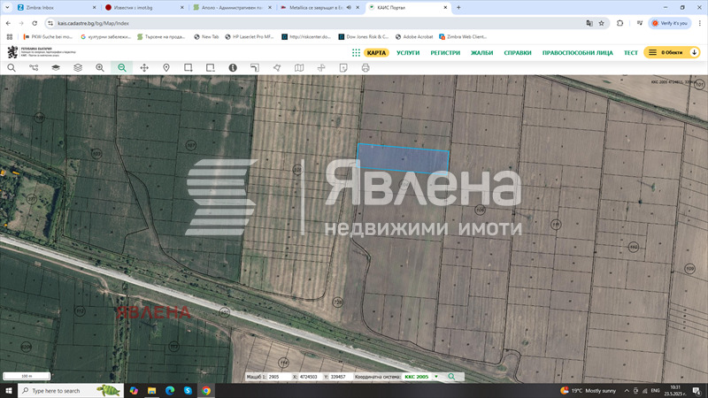708x398 pixels.
Task: Click the search magnifier tool in map toolbar
Action: (12, 67)
